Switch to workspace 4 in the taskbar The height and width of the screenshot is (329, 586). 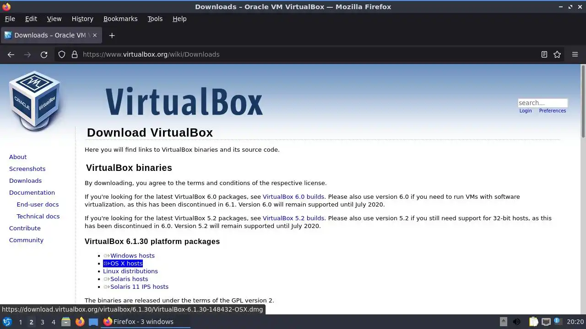point(53,322)
